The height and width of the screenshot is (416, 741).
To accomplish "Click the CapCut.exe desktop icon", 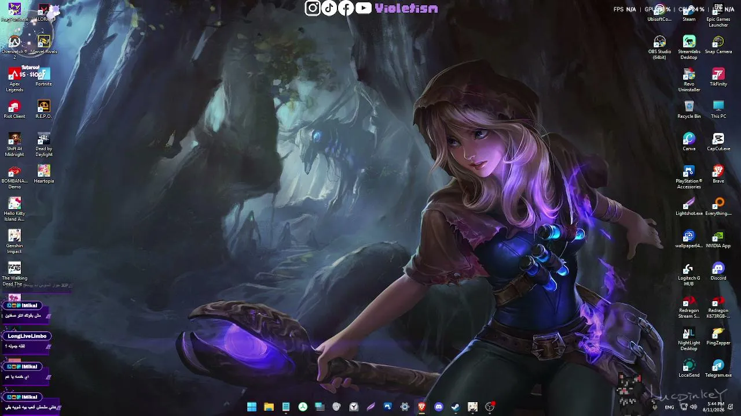I will pos(718,142).
